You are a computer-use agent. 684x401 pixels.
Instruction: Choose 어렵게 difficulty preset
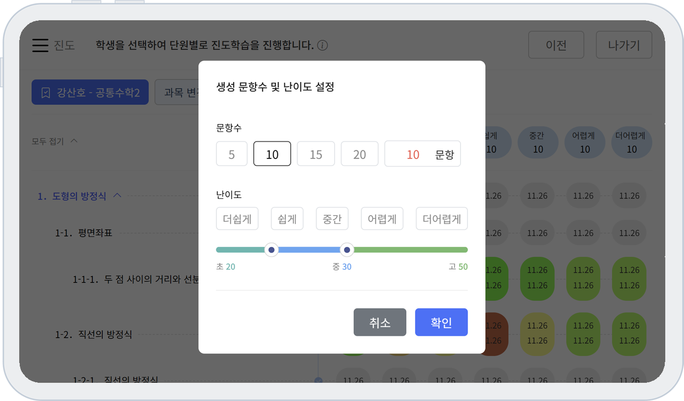382,219
